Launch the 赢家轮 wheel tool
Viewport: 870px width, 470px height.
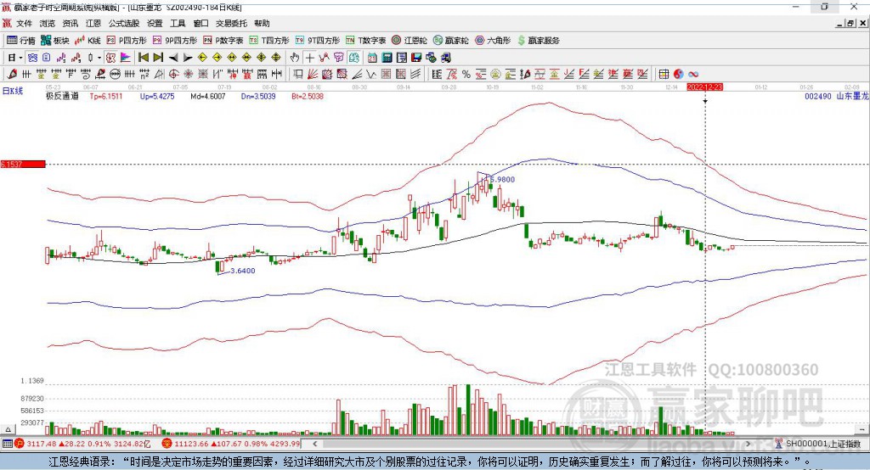(450, 41)
